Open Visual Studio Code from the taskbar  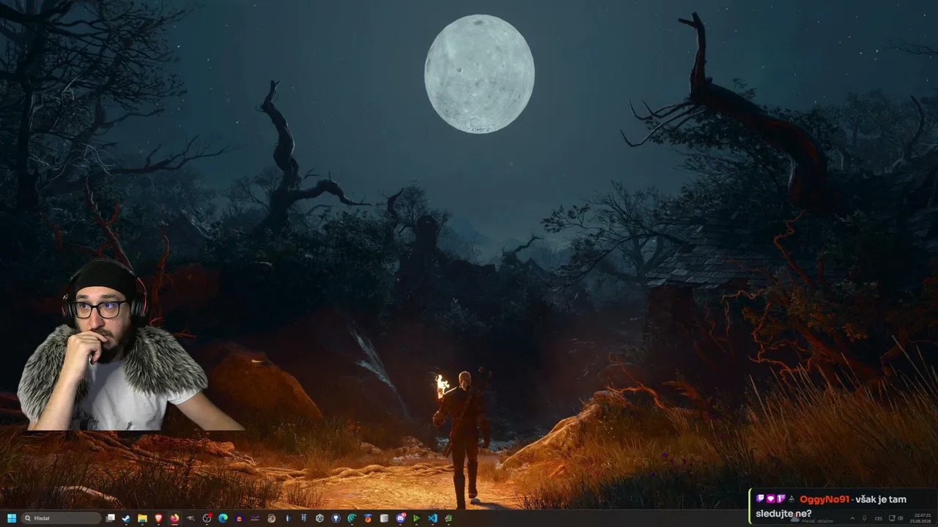tap(432, 518)
